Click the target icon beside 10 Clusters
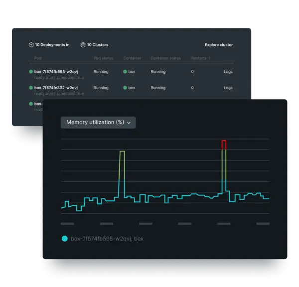The height and width of the screenshot is (287, 299). [x=83, y=45]
